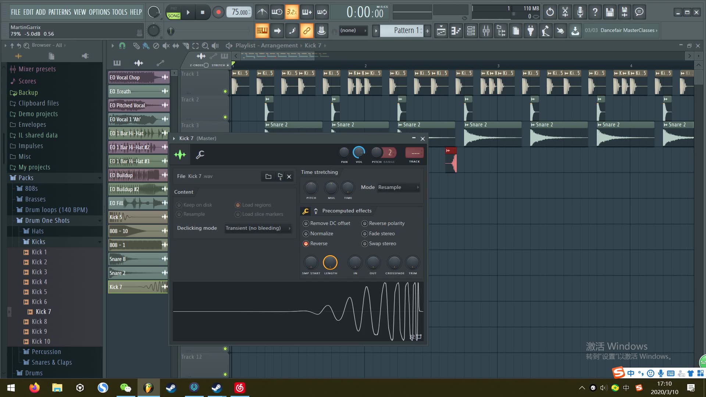Click the tempo 75.000 field

(239, 12)
